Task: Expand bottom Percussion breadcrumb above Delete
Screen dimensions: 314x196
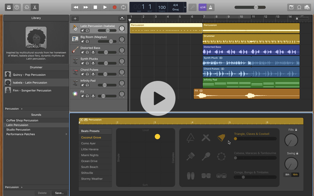Action: click(14, 187)
